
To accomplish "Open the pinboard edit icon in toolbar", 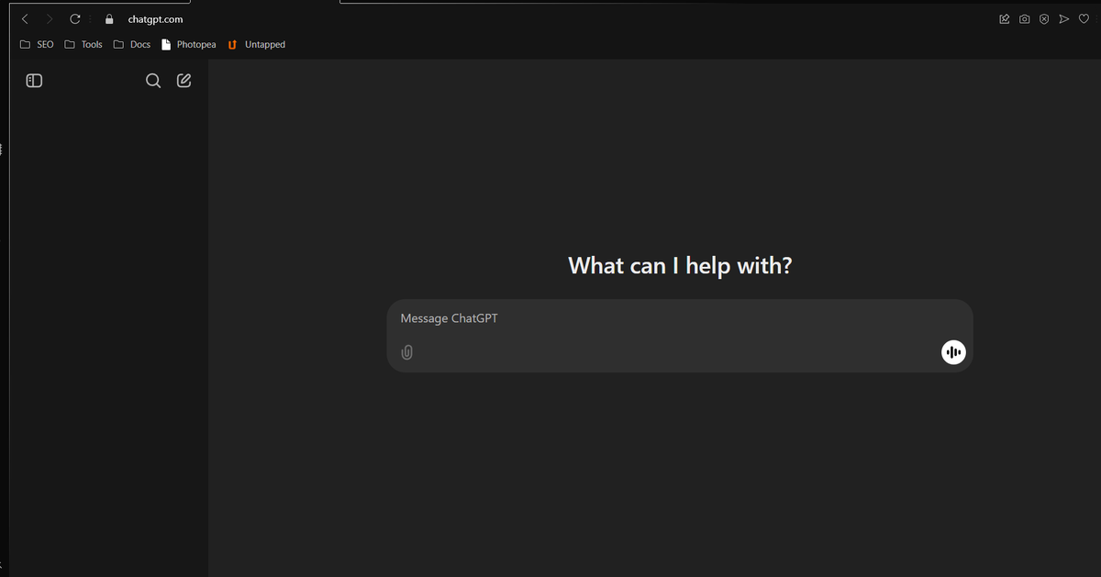I will [1005, 18].
